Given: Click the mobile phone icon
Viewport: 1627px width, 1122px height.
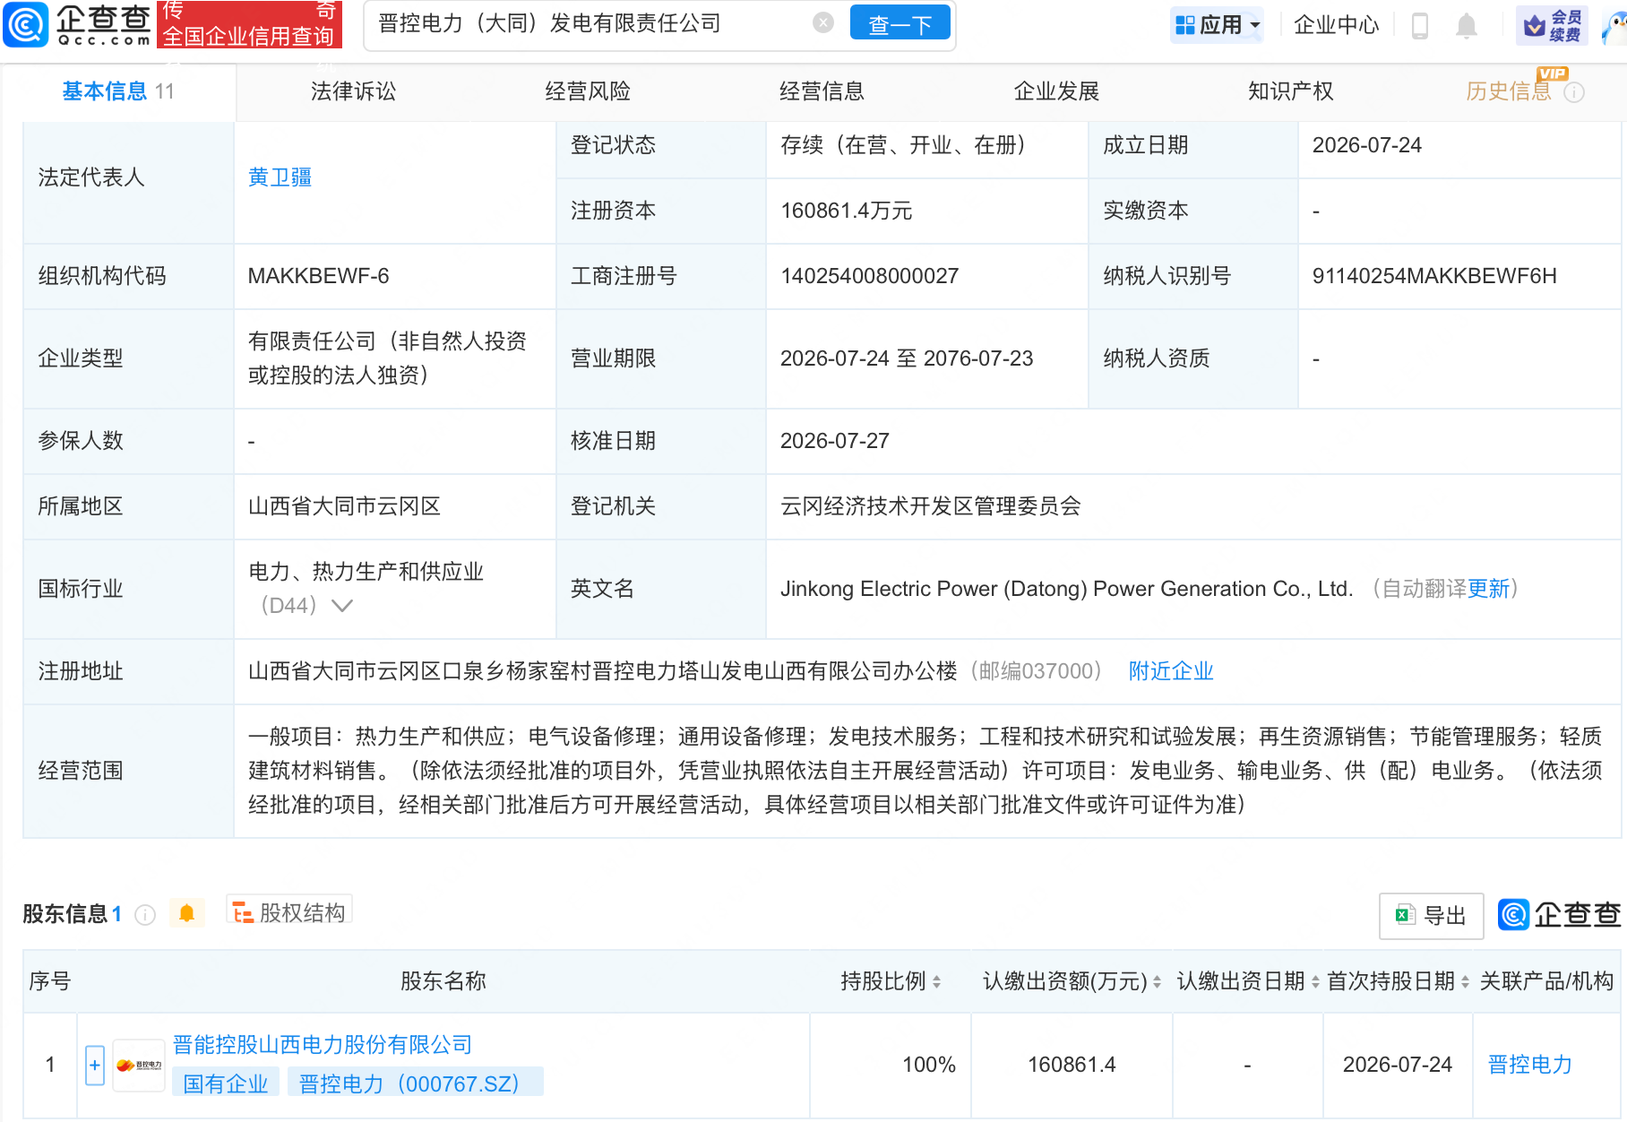Looking at the screenshot, I should point(1419,26).
